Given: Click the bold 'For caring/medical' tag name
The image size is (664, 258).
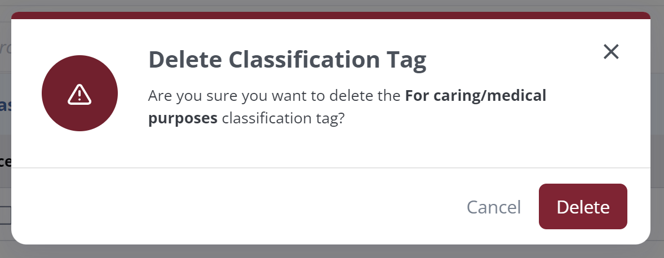Looking at the screenshot, I should tap(476, 96).
